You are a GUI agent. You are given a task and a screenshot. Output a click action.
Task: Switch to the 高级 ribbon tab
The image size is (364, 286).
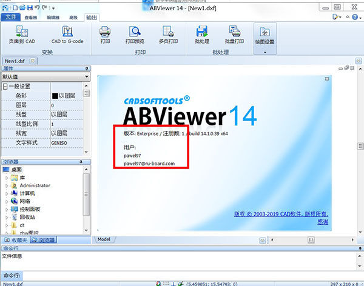(73, 18)
